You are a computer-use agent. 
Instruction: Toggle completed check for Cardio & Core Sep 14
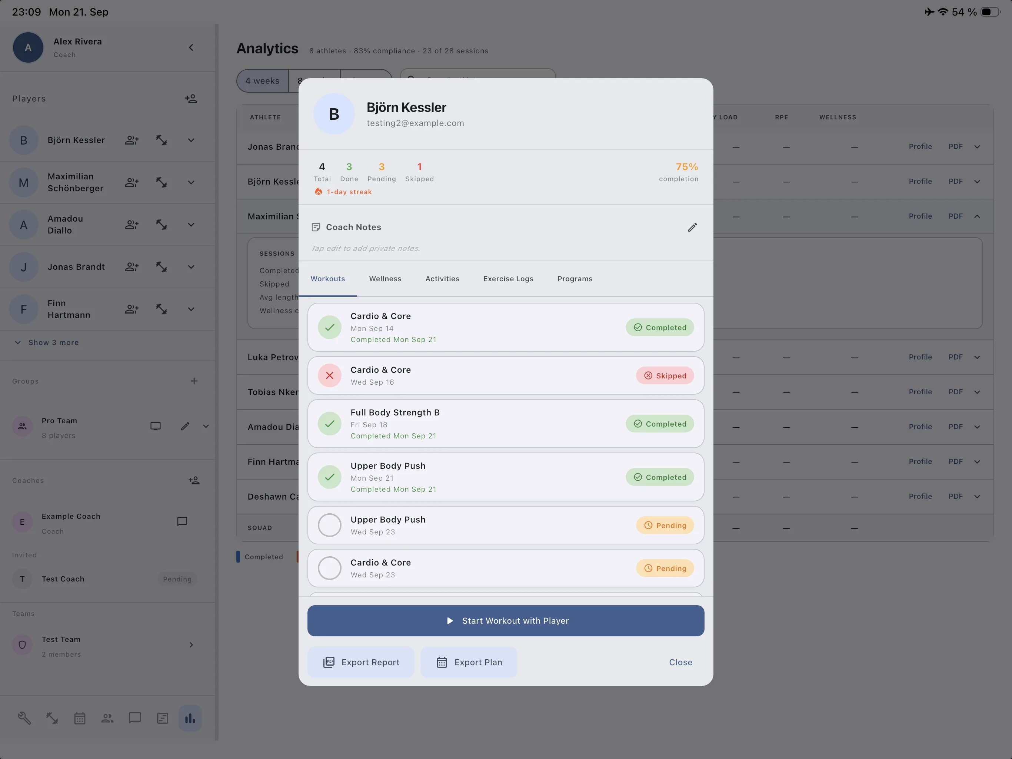pos(329,327)
